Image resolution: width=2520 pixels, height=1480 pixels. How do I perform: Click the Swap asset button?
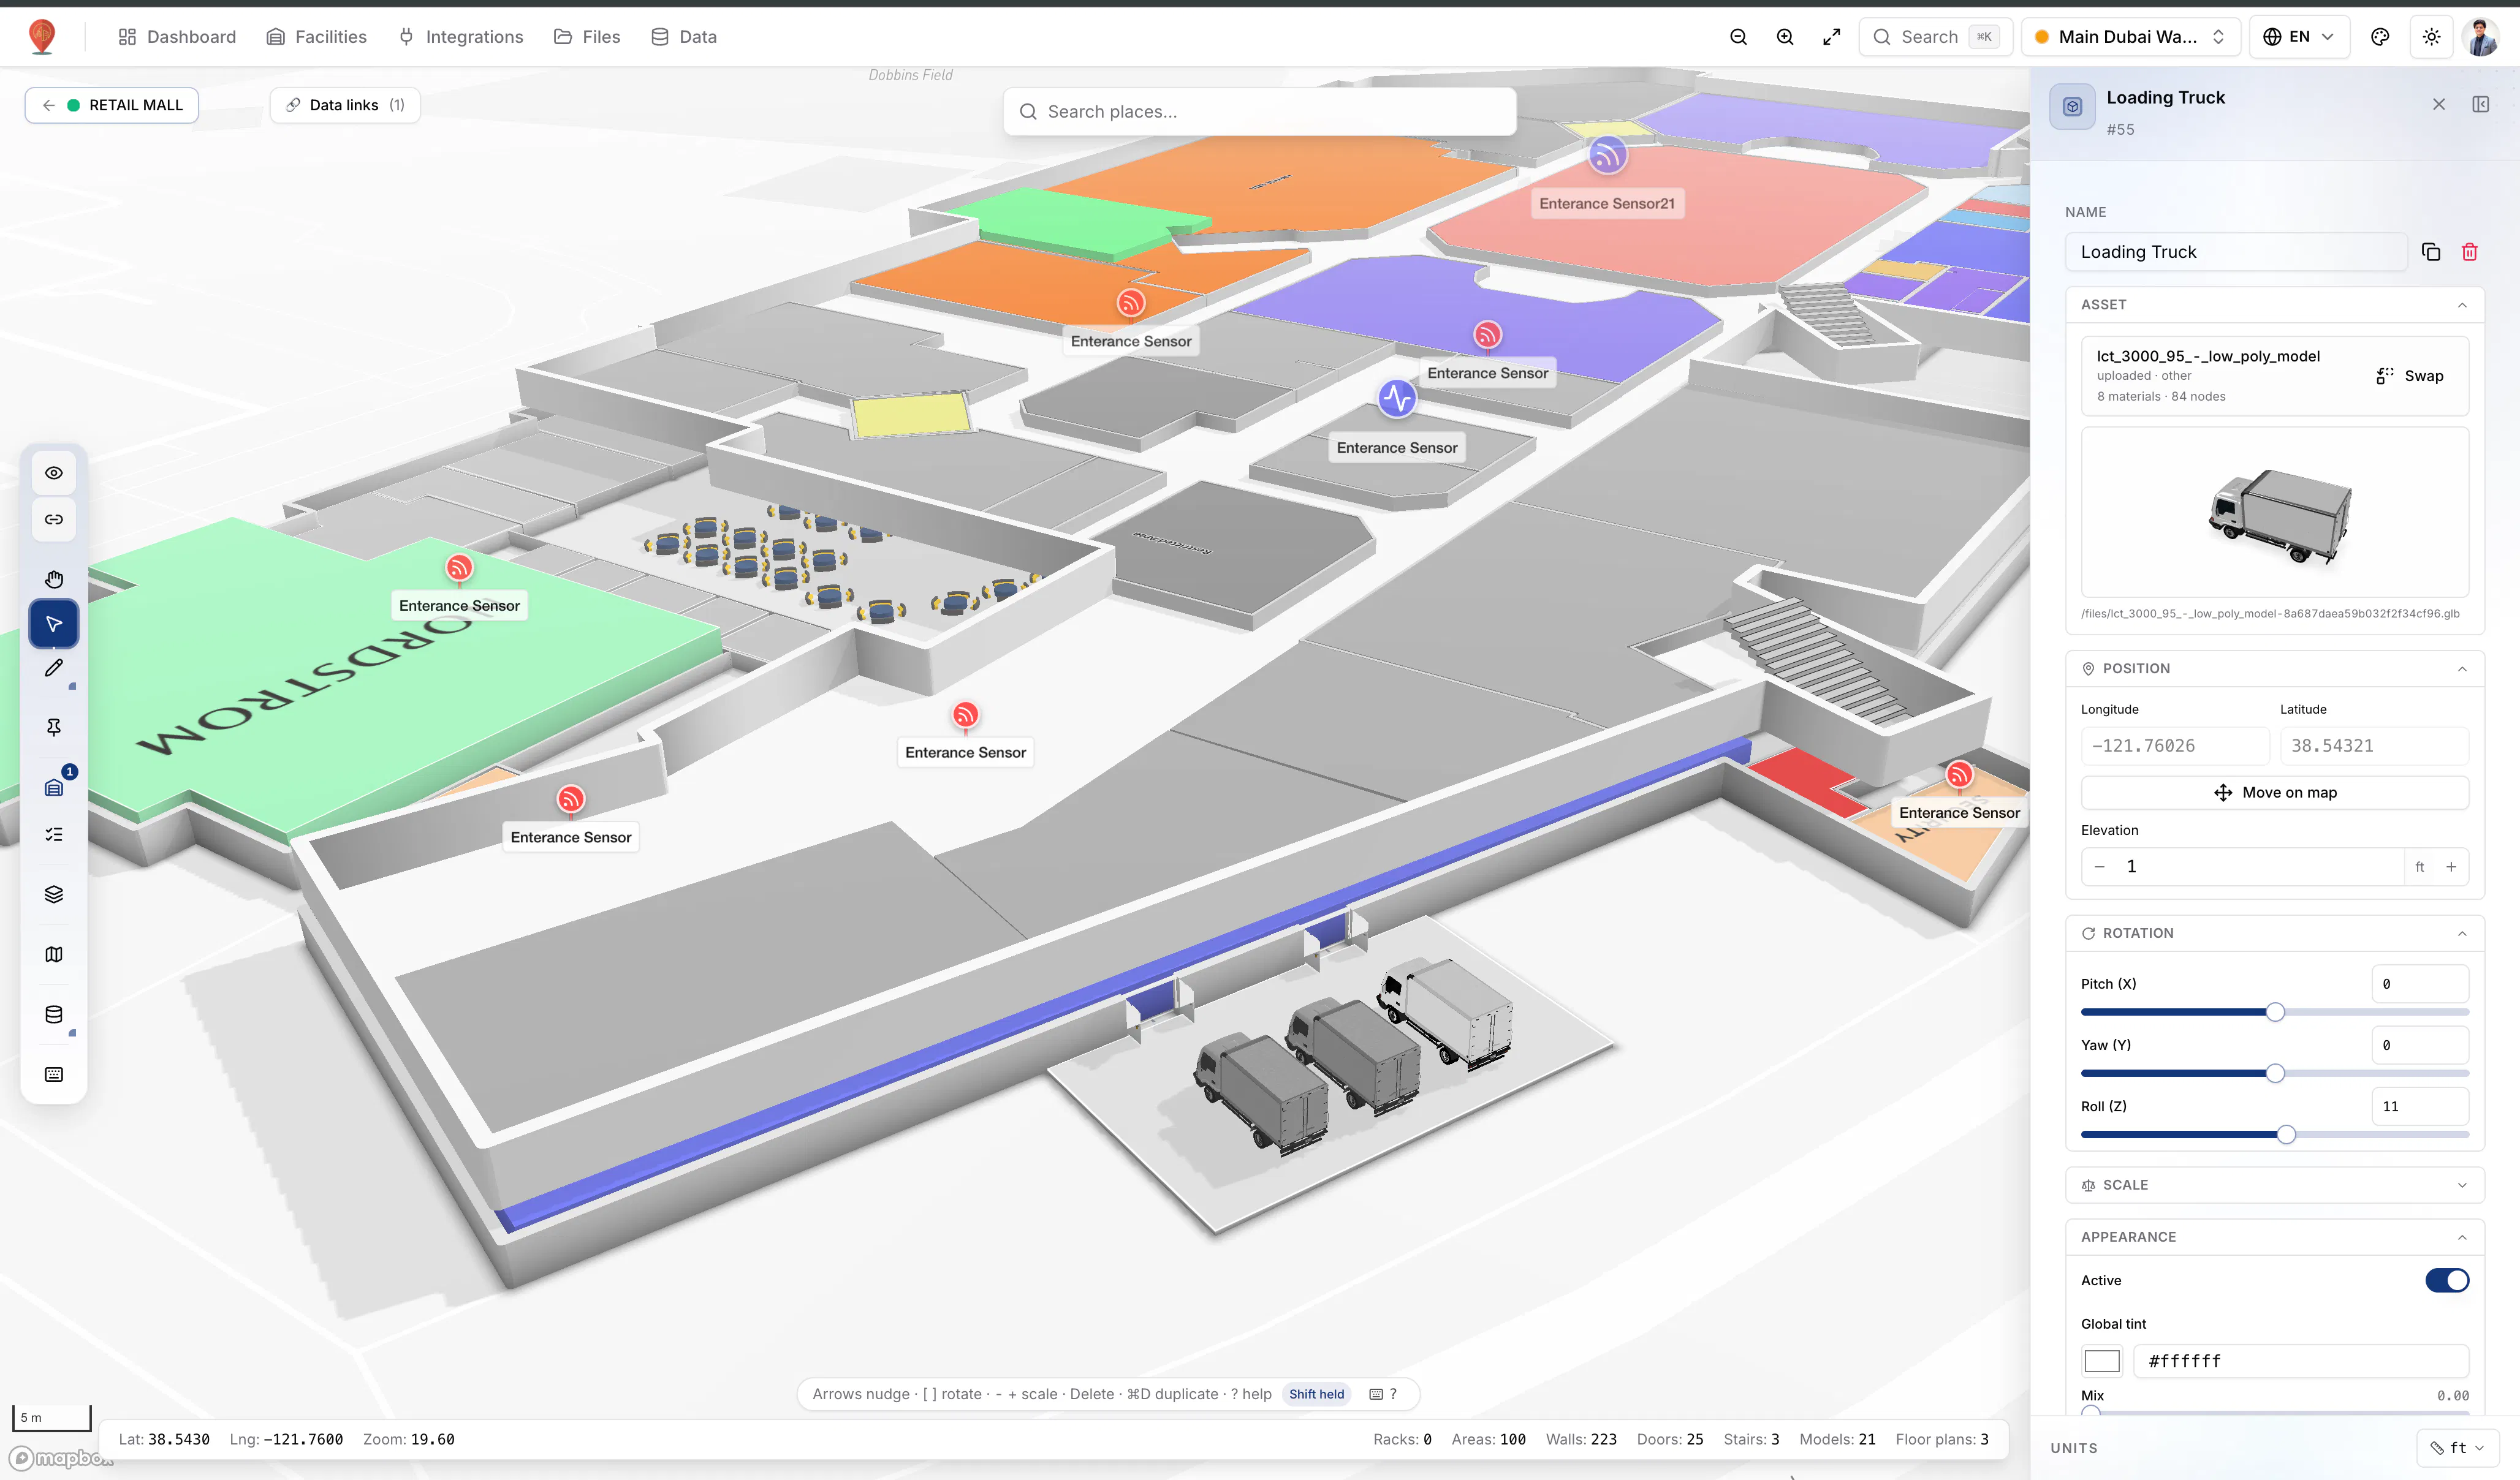click(x=2410, y=376)
